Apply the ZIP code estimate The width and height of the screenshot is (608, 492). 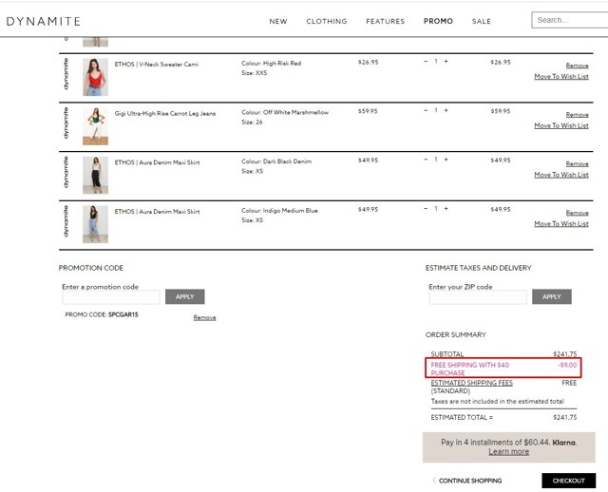(x=552, y=296)
